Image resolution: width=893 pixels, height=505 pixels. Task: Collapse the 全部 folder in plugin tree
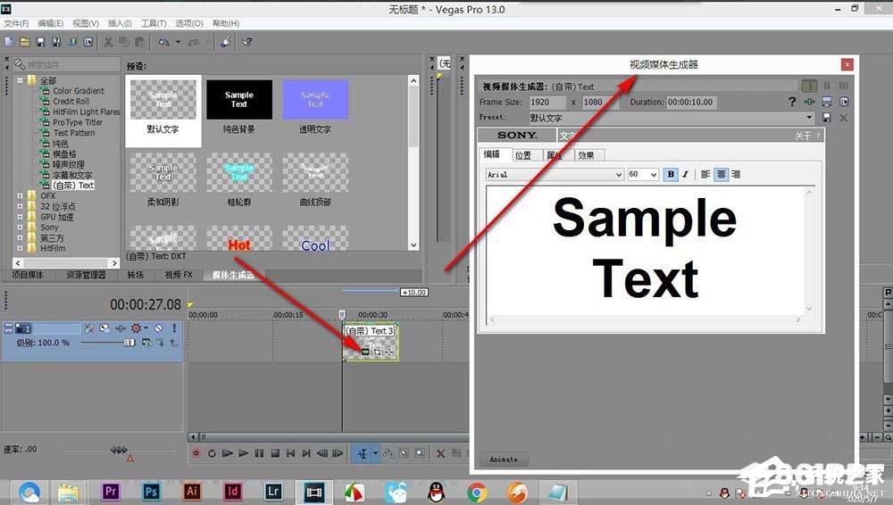[x=20, y=80]
